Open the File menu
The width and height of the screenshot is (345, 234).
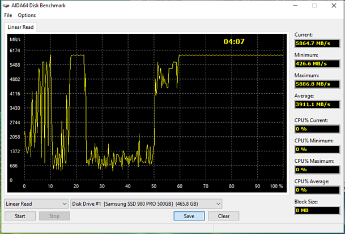[x=8, y=15]
